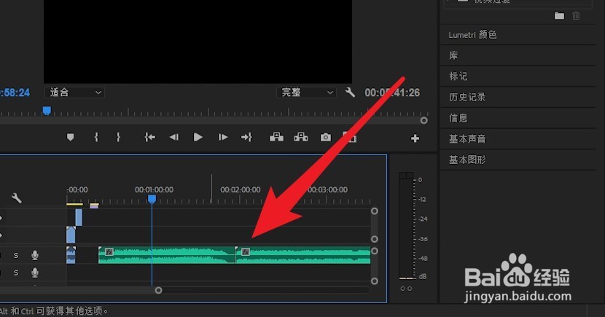Screen dimensions: 605x317
Task: Click top handle of video tracks scrollbar
Action: [x=374, y=211]
